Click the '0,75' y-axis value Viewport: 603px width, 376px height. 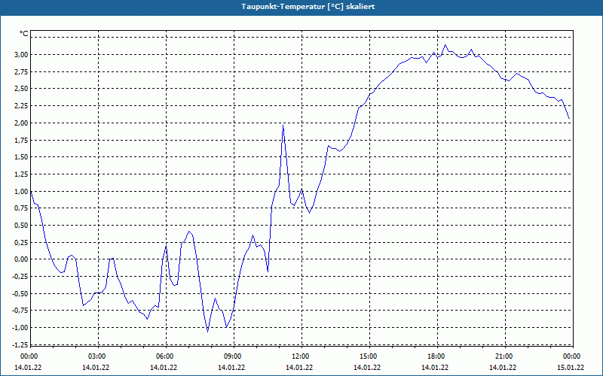coord(21,208)
